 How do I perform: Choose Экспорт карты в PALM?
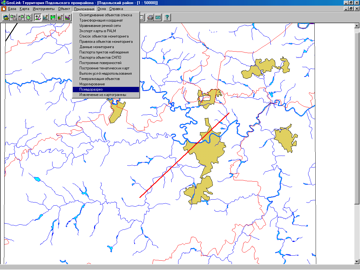(x=106, y=31)
